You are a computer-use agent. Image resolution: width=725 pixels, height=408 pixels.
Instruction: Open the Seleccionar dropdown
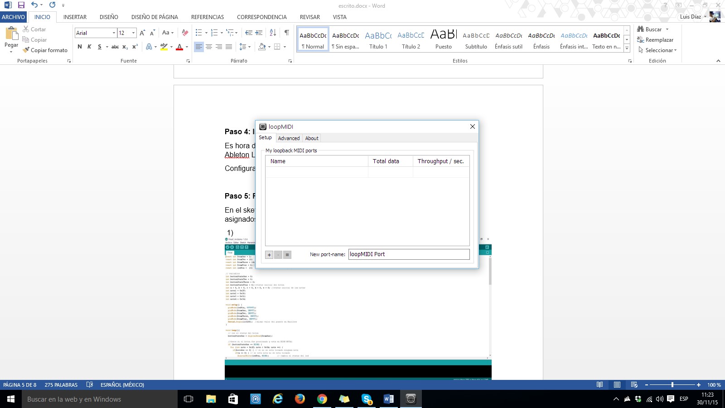click(657, 50)
